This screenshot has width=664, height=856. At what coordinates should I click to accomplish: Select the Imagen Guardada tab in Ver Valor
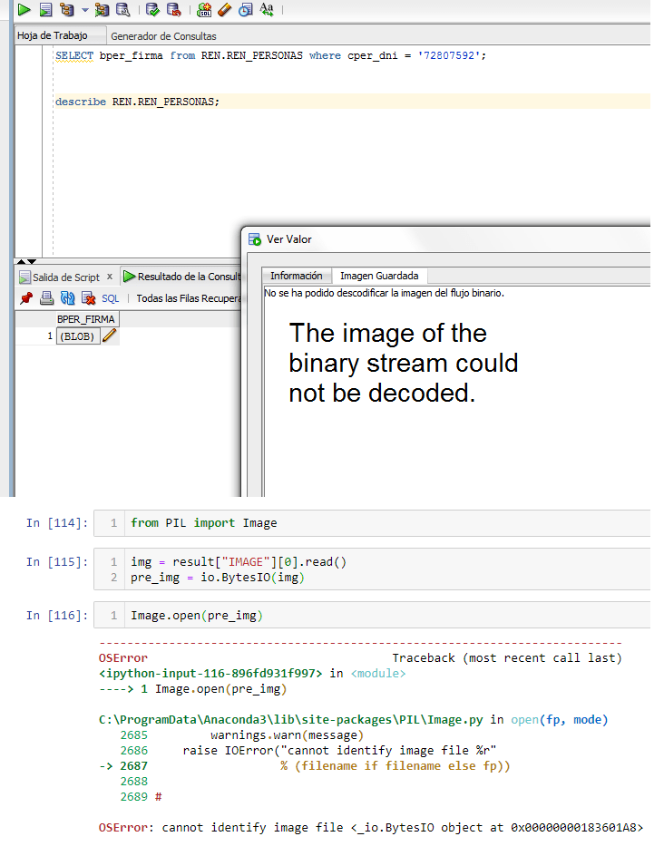click(379, 276)
